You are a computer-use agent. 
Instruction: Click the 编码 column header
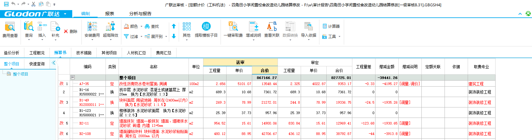[x=88, y=67]
